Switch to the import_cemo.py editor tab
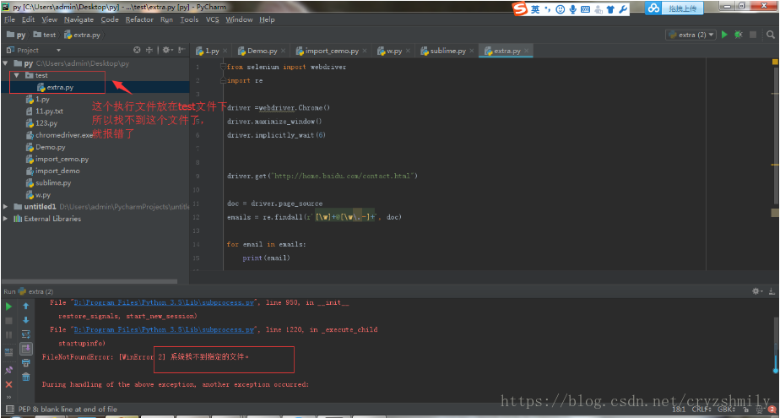The width and height of the screenshot is (780, 418). (332, 51)
